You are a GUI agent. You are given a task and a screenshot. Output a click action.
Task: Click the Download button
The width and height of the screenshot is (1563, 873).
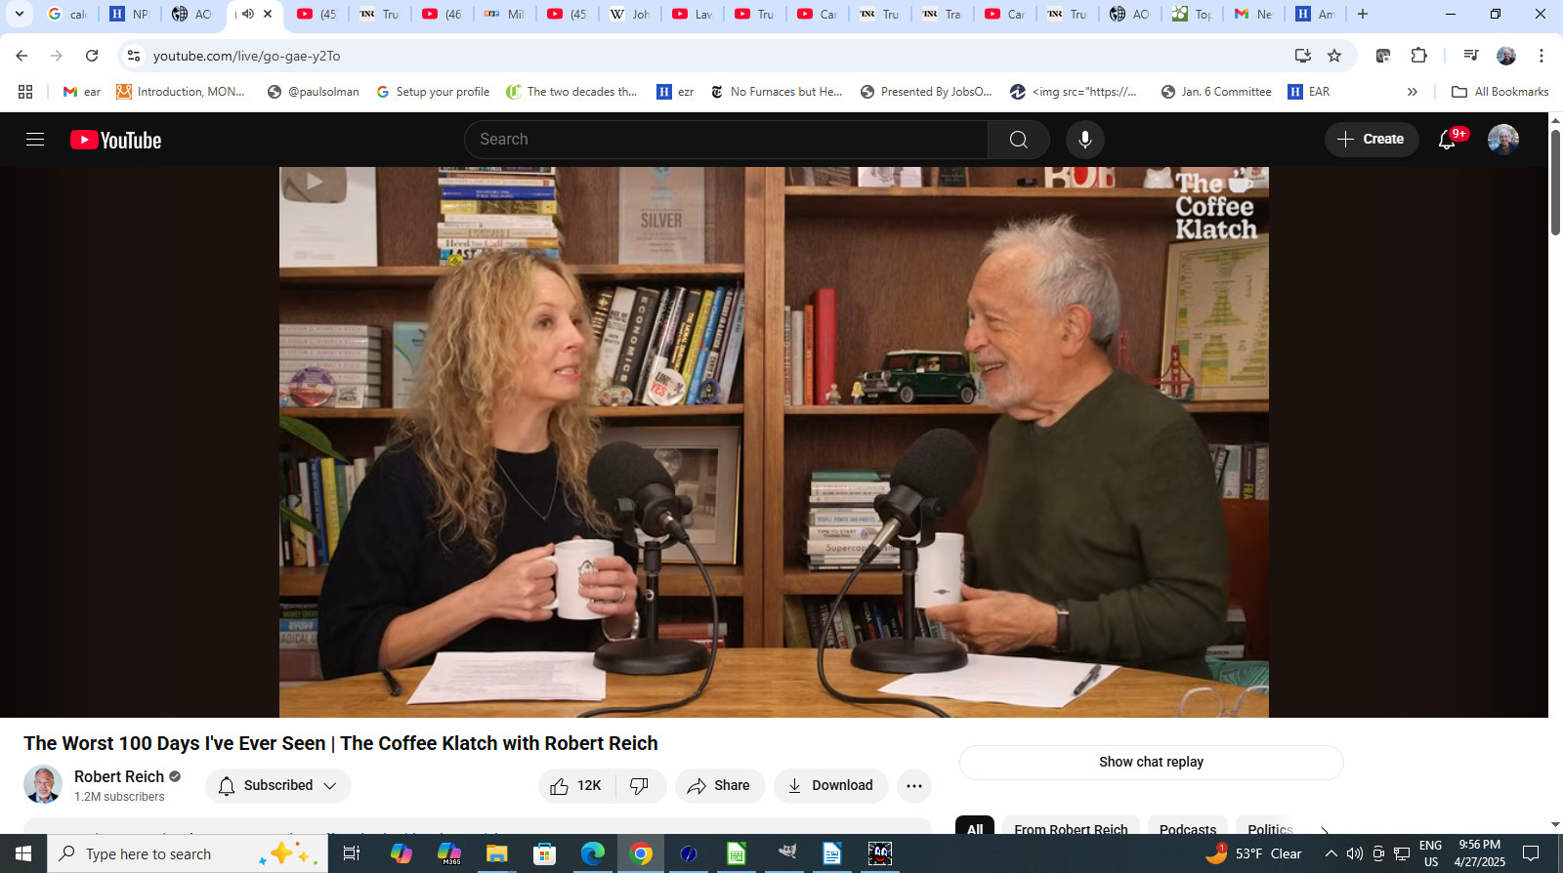[830, 785]
